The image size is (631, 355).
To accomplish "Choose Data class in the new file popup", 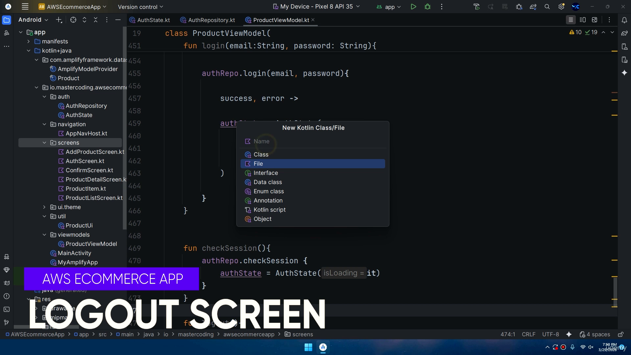I will pos(313,182).
